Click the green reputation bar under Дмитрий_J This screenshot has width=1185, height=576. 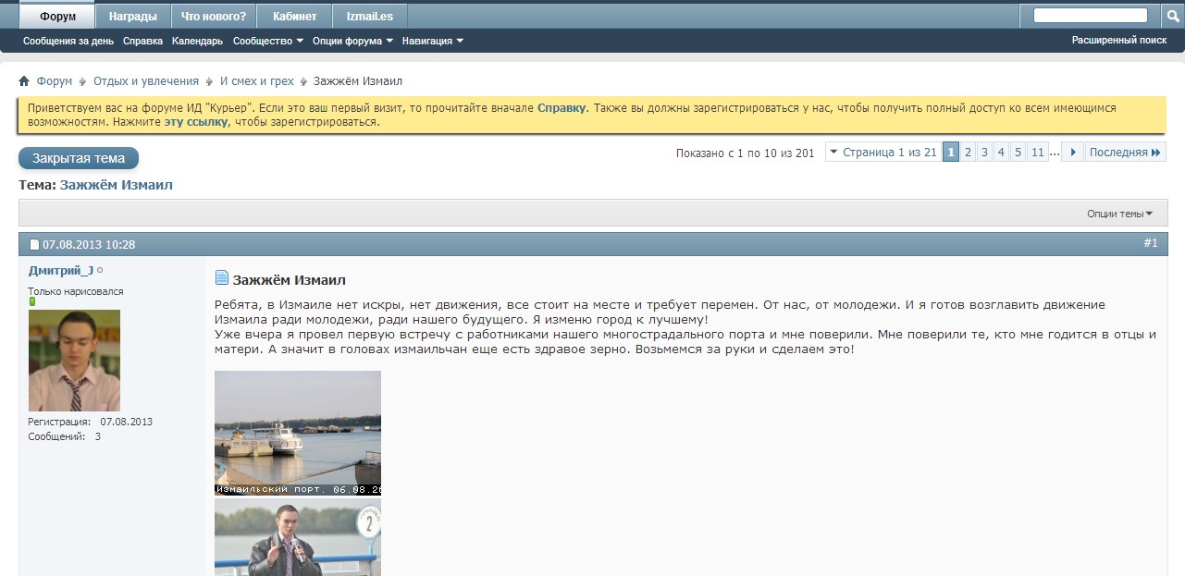31,301
